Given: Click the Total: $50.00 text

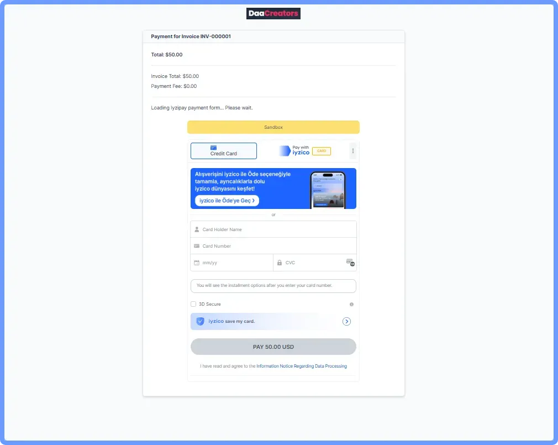Looking at the screenshot, I should click(x=166, y=55).
